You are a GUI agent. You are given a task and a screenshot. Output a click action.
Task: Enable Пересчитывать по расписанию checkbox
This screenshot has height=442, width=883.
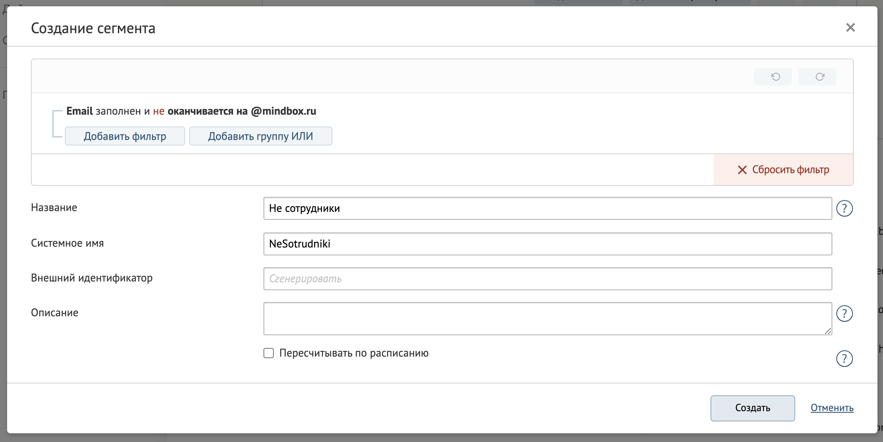pos(269,353)
